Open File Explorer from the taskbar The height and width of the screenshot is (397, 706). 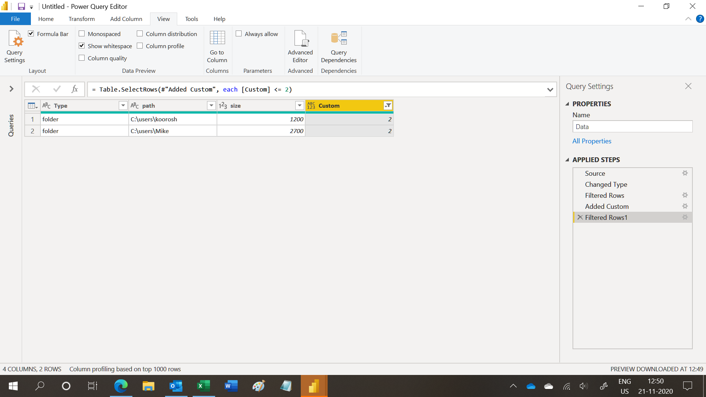pos(149,386)
